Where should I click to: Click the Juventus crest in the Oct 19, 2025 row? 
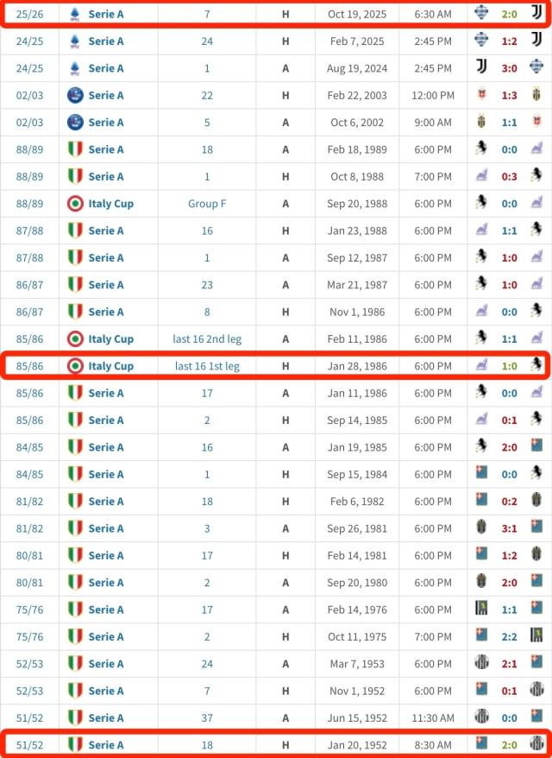coord(536,13)
